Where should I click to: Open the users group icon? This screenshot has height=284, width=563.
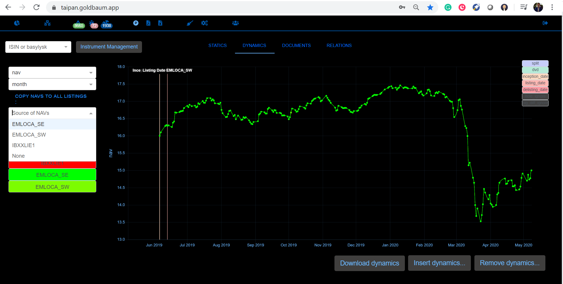point(236,23)
